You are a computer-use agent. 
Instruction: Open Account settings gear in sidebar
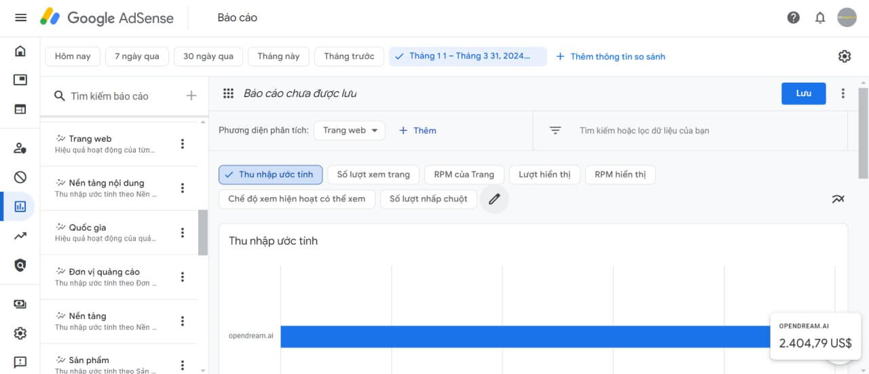tap(20, 333)
